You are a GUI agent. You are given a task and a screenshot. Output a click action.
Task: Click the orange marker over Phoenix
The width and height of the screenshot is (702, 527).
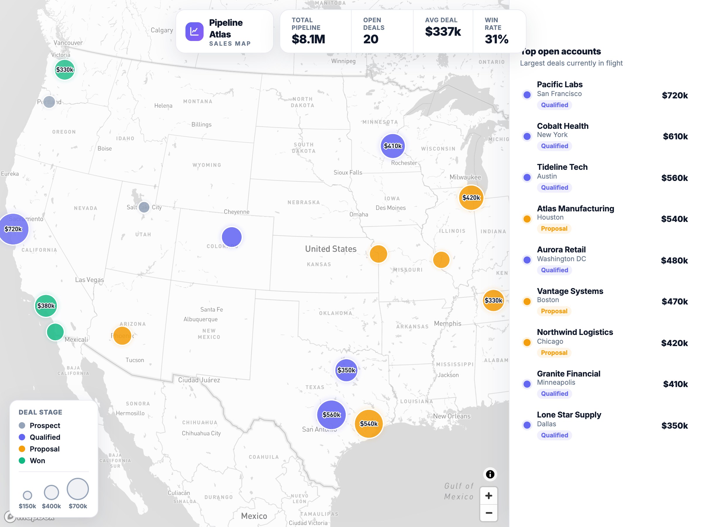coord(122,336)
